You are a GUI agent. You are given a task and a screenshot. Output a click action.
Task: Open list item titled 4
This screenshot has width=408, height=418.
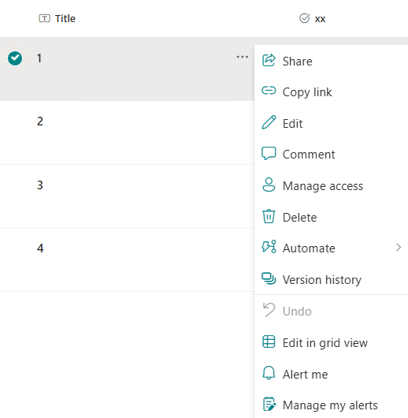click(40, 248)
